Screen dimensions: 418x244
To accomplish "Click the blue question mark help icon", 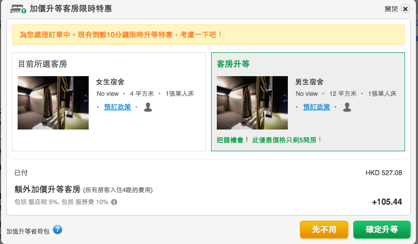I will [58, 229].
